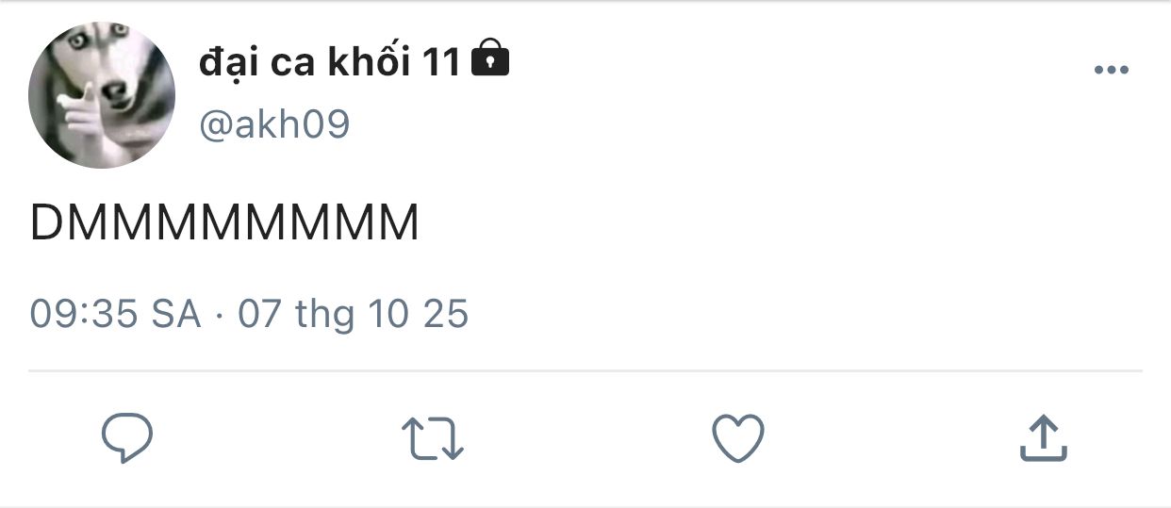Like the tweet with the heart
Screen dimensions: 1171x508
tap(737, 438)
